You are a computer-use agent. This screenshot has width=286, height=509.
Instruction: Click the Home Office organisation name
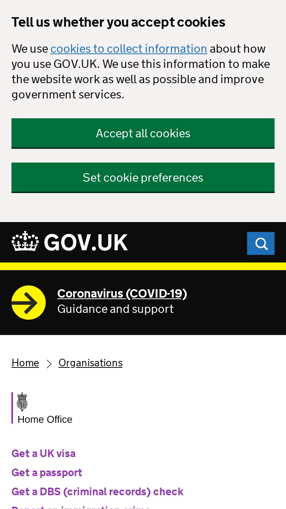coord(45,419)
